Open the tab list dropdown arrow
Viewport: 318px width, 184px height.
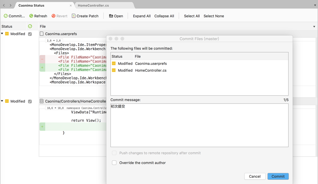click(315, 5)
